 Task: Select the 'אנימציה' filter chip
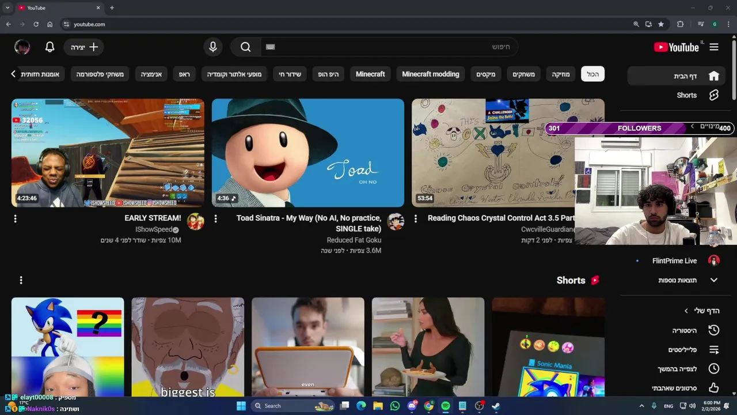[x=151, y=74]
